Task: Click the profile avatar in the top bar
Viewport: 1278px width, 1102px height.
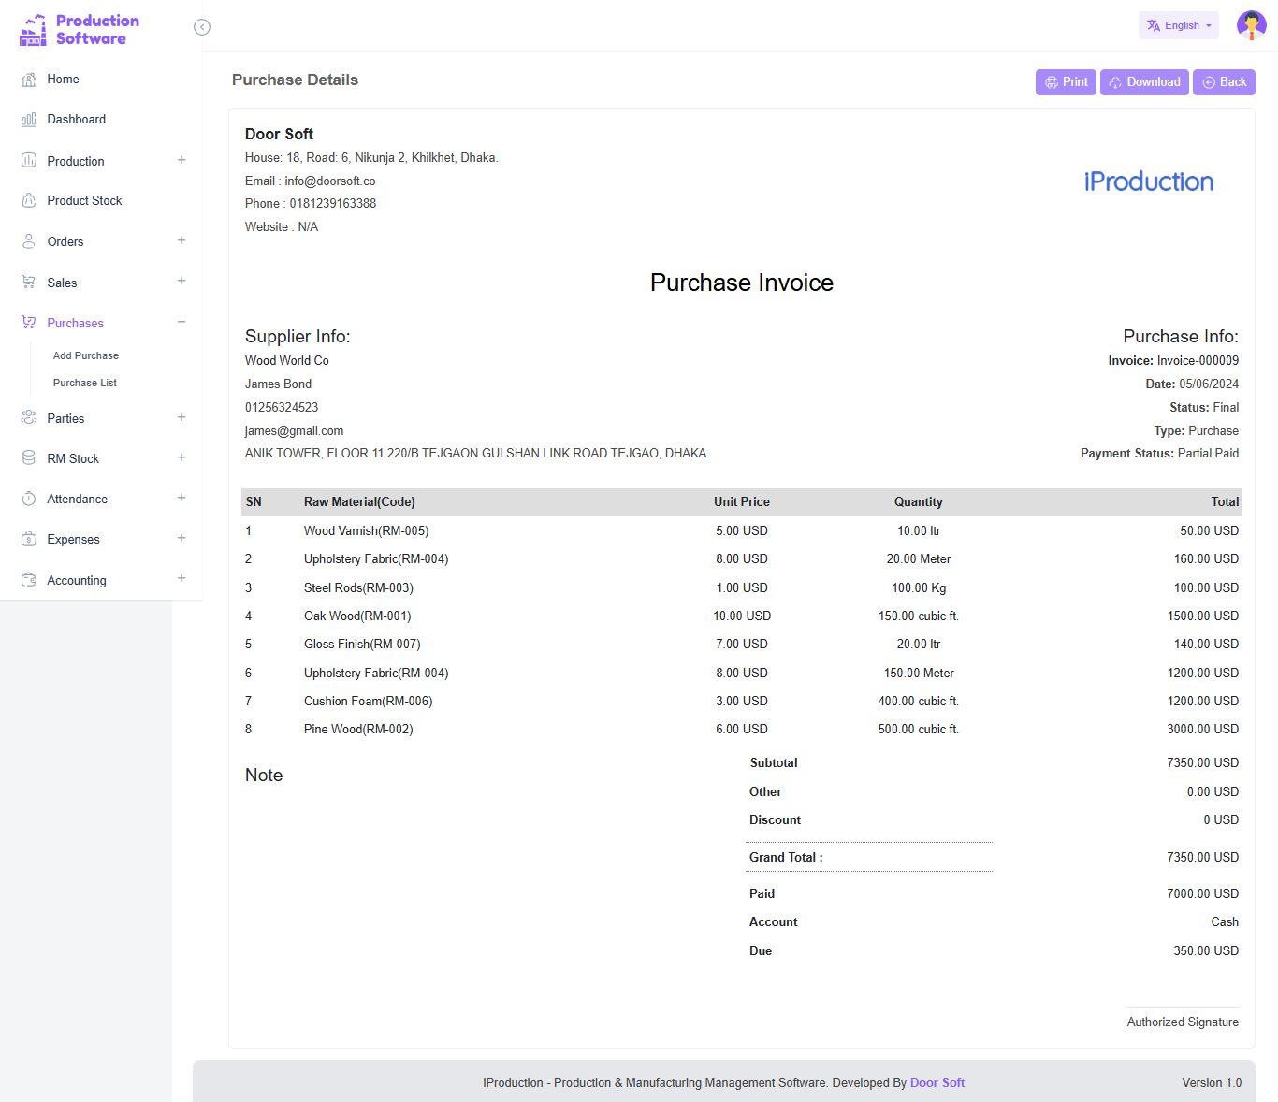Action: click(1251, 25)
